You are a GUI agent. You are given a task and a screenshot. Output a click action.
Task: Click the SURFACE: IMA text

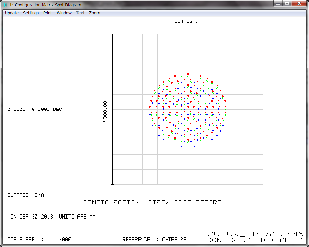pos(26,195)
